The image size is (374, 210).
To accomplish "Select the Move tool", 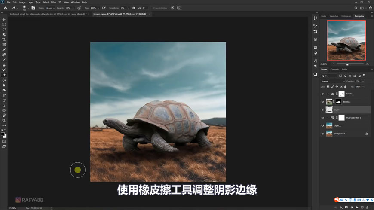I will [x=4, y=19].
